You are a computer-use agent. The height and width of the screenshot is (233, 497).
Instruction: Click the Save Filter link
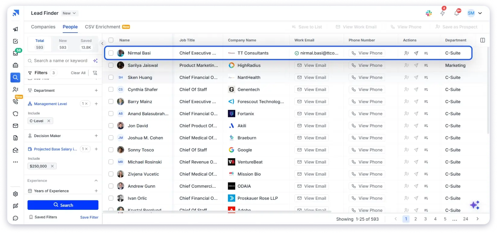[89, 217]
